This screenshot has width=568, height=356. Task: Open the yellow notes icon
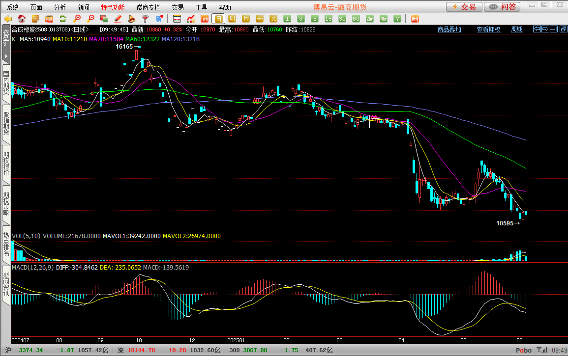[35, 19]
